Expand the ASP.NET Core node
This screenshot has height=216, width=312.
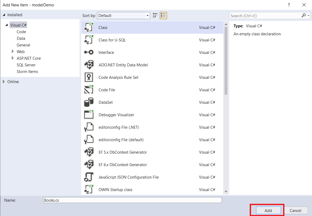pos(12,58)
